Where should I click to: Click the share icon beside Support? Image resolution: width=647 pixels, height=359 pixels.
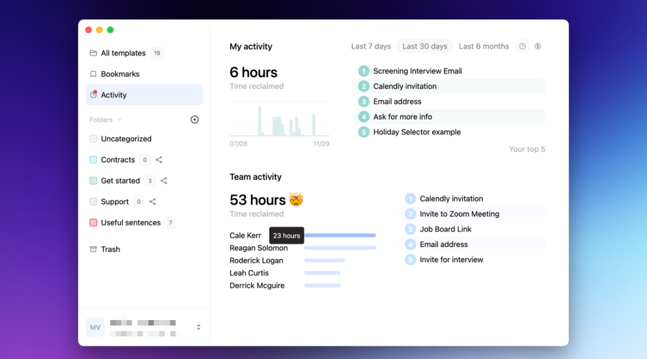(152, 202)
